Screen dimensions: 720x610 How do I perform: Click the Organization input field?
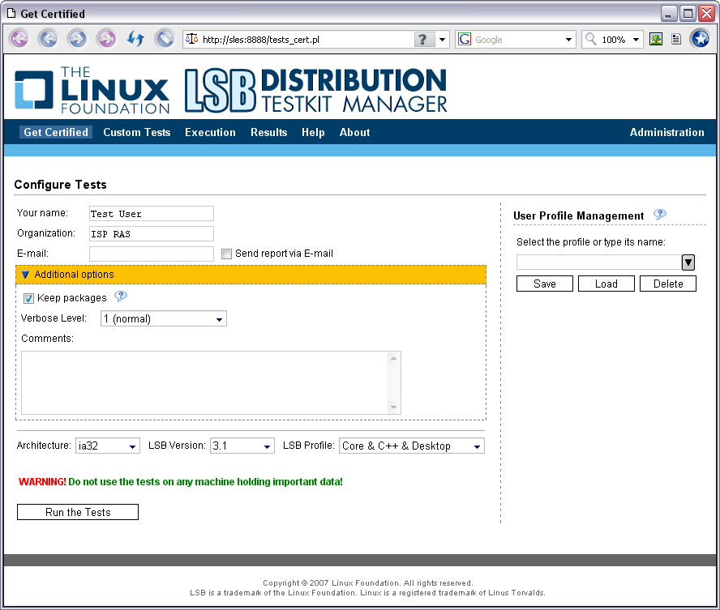152,234
